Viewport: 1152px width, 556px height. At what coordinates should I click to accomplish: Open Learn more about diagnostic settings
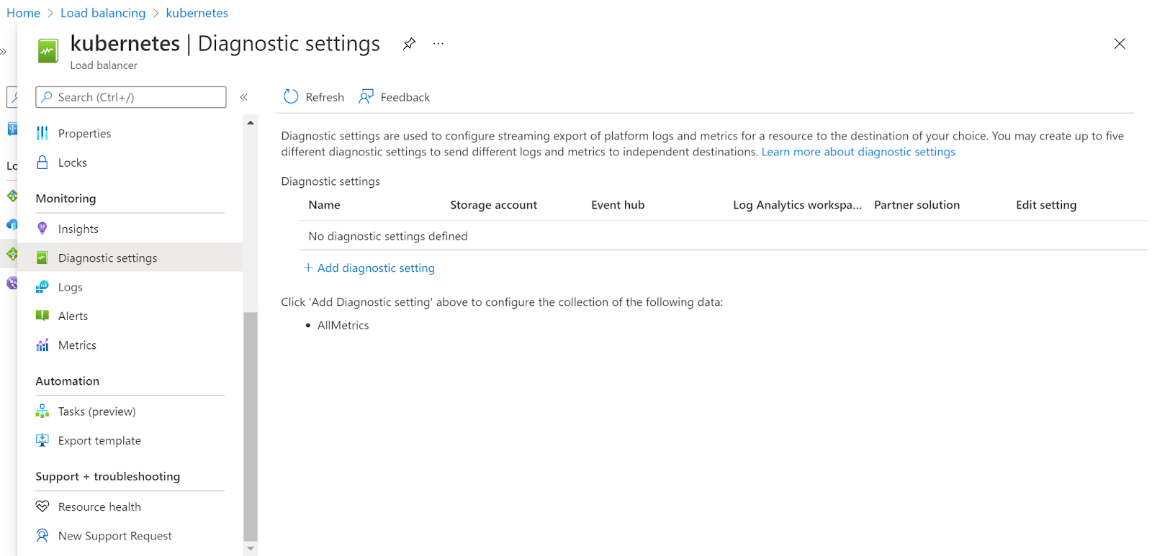[x=858, y=152]
